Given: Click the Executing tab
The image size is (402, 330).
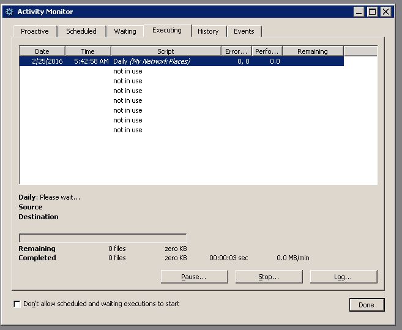Looking at the screenshot, I should 167,30.
